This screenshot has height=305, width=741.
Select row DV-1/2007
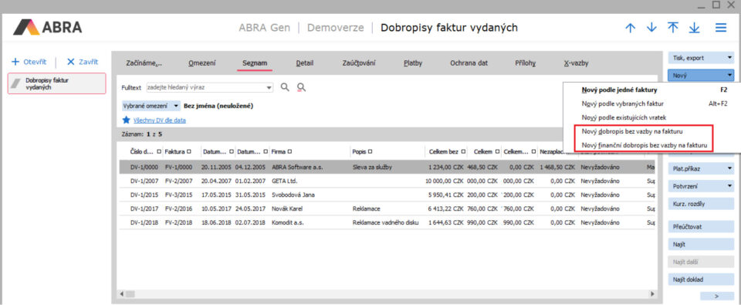(x=387, y=181)
